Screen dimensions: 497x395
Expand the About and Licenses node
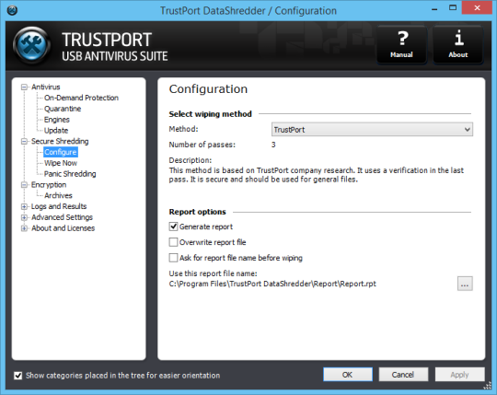coord(24,228)
